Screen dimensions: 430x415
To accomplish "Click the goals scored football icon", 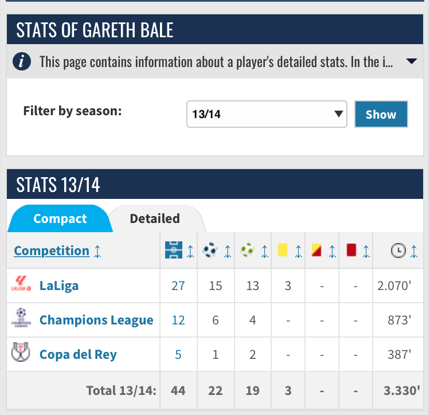I will 210,250.
